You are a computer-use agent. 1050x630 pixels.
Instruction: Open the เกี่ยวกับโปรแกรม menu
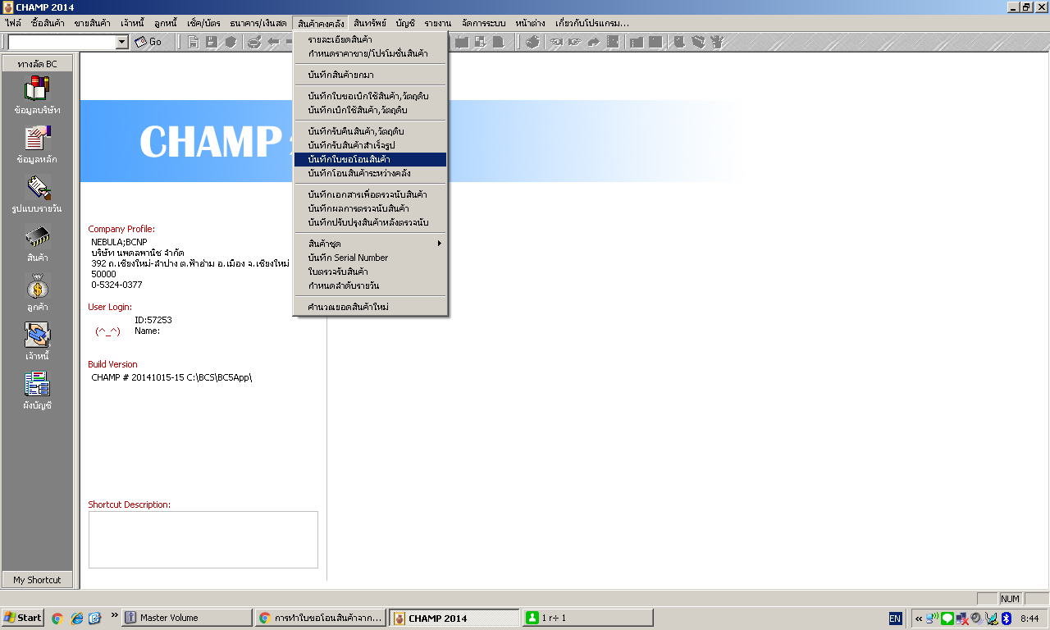tap(591, 23)
